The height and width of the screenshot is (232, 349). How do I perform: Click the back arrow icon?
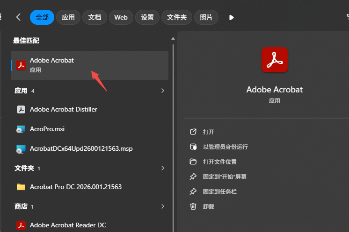pyautogui.click(x=20, y=17)
